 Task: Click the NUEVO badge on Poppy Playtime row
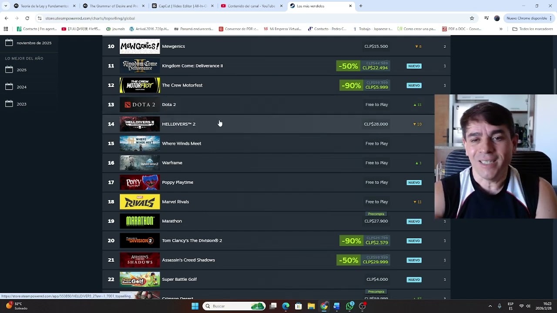point(414,182)
